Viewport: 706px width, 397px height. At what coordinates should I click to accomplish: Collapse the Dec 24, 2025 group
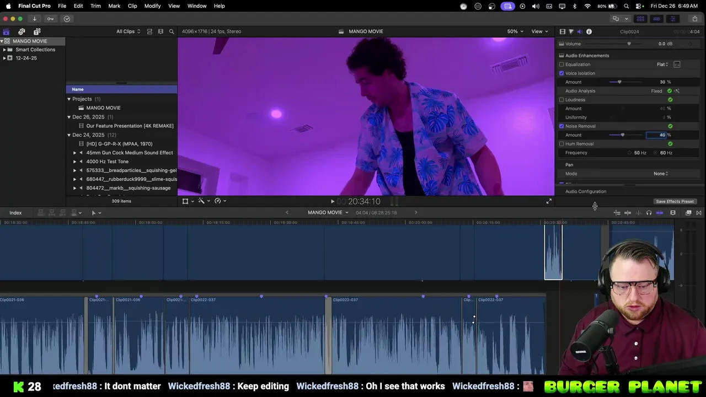[69, 135]
